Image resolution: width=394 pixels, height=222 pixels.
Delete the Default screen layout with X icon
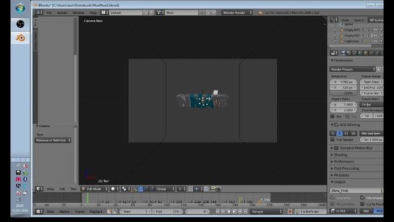(151, 12)
